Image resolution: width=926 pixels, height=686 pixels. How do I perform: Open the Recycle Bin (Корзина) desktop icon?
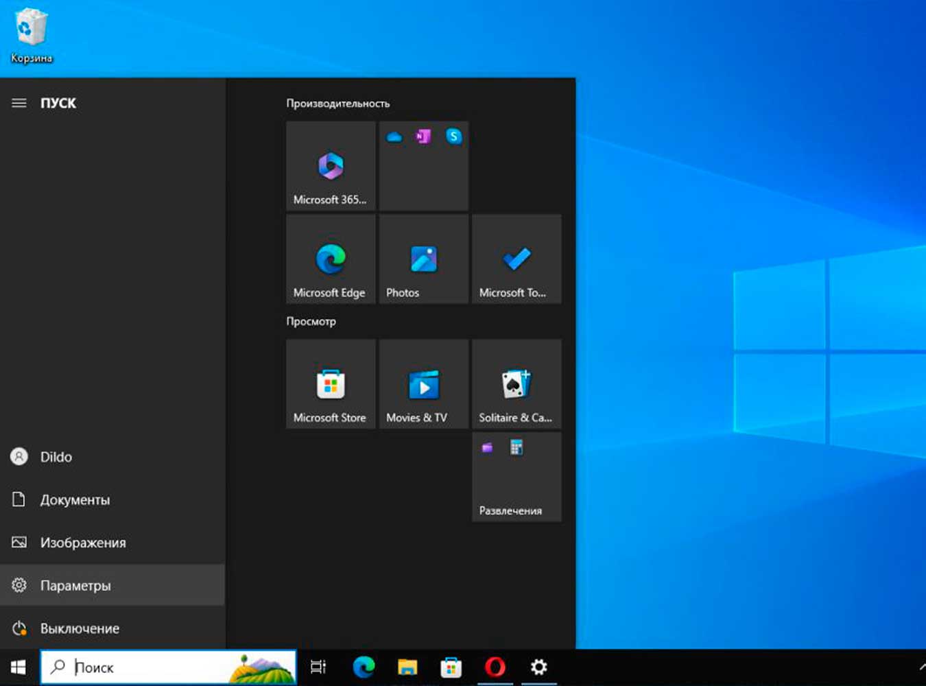point(31,36)
